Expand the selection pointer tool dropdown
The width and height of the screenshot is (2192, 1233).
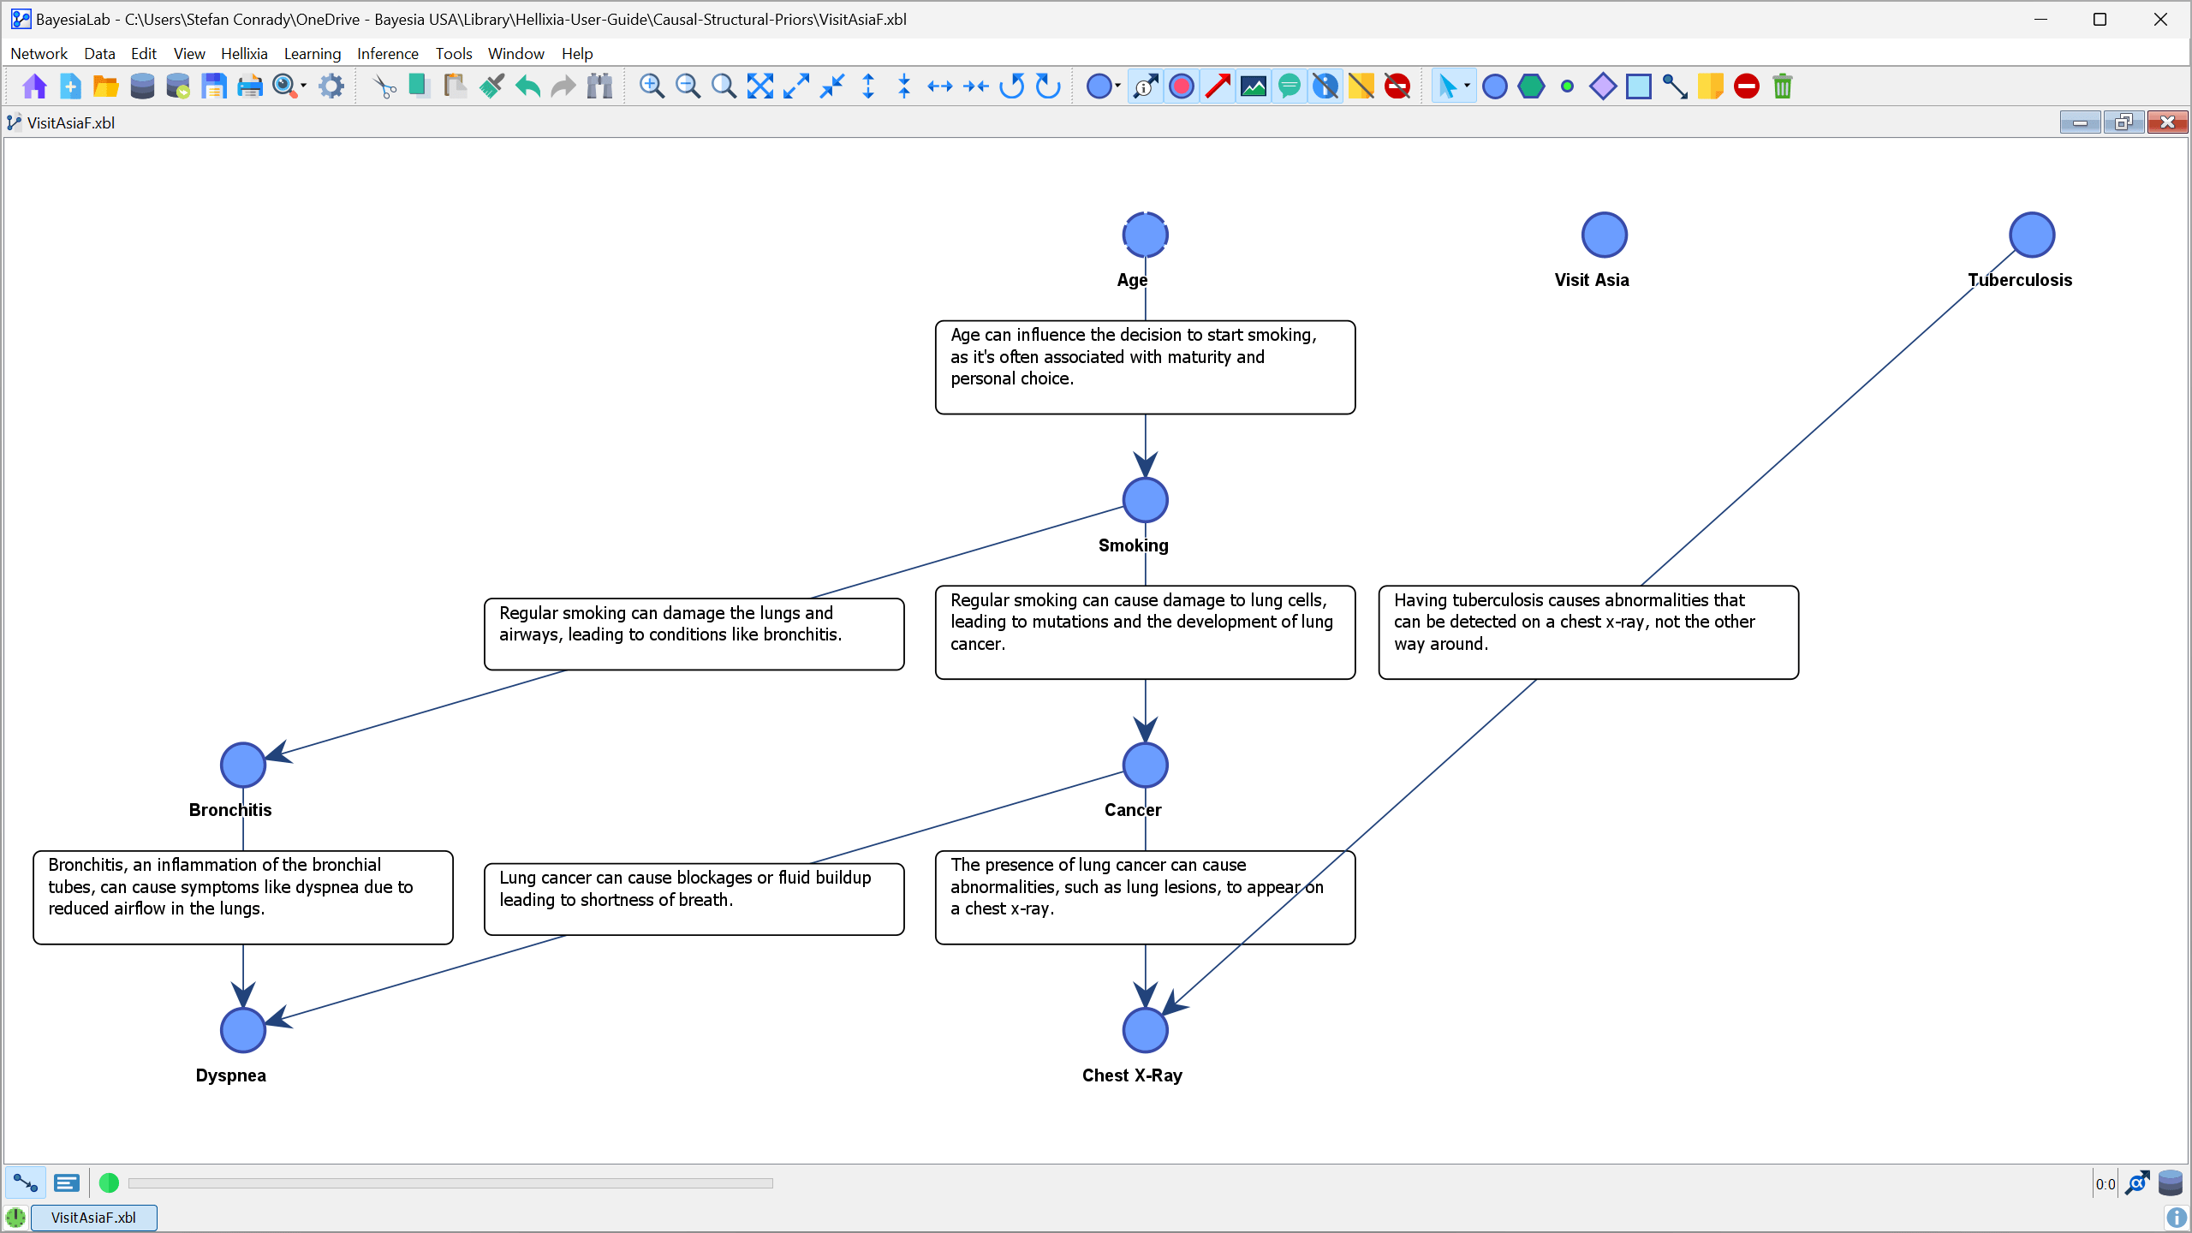click(1467, 86)
